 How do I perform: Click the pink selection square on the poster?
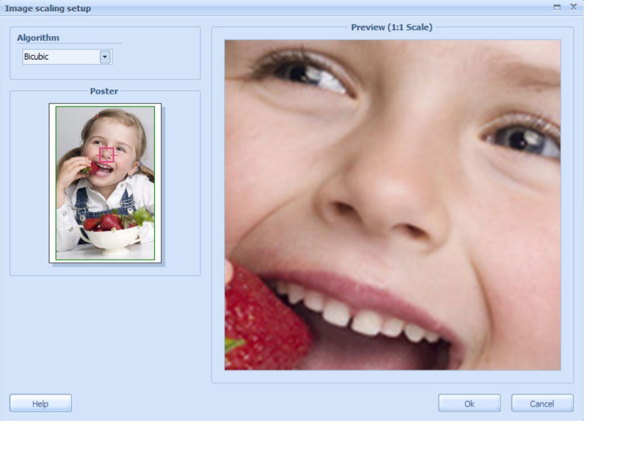click(107, 154)
